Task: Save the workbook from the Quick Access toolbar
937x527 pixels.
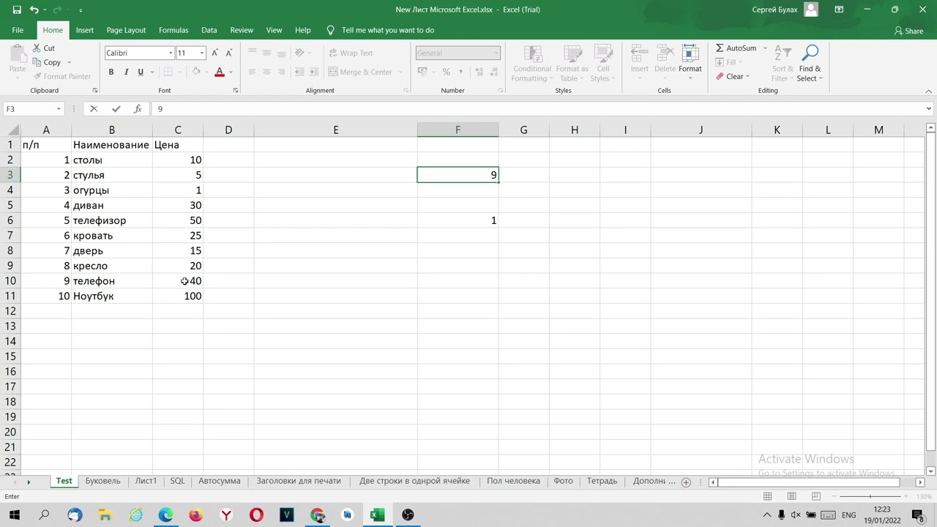Action: click(x=17, y=10)
